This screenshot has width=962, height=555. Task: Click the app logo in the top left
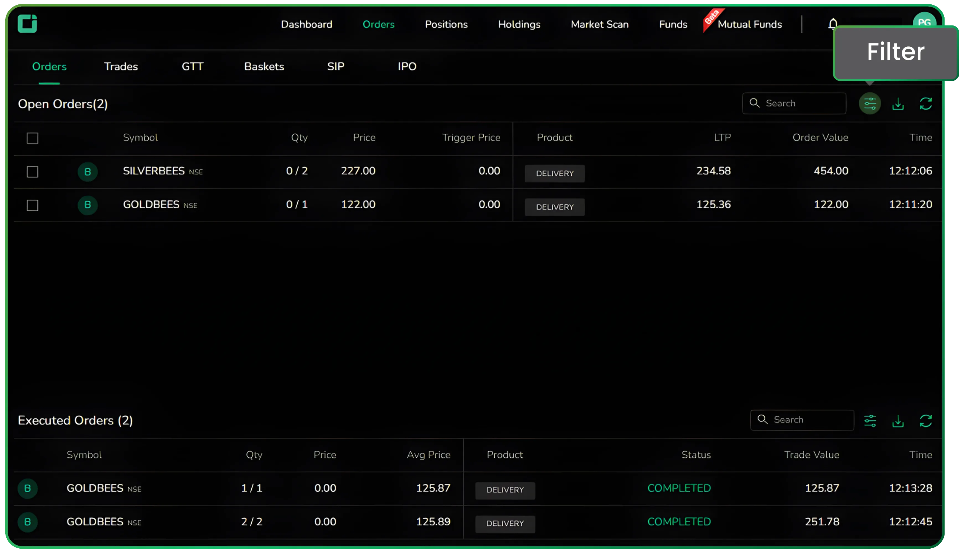27,24
